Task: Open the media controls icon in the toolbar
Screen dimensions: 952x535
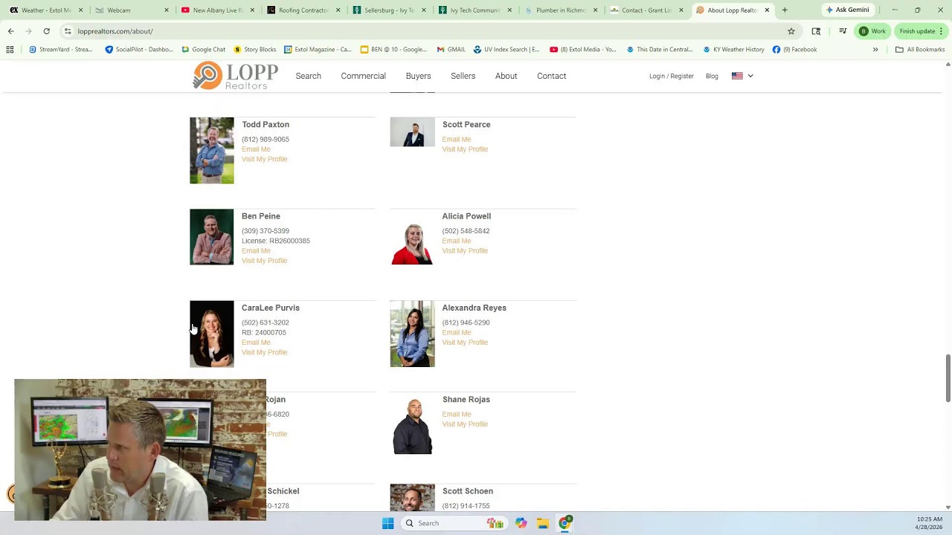Action: (x=843, y=31)
